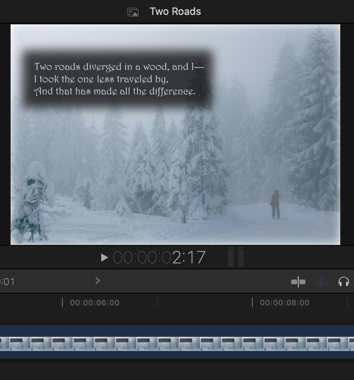The width and height of the screenshot is (354, 380).
Task: Click the clip's top blue border area
Action: tap(177, 330)
